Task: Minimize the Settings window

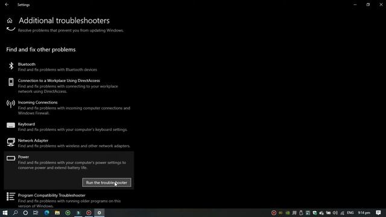Action: click(355, 4)
